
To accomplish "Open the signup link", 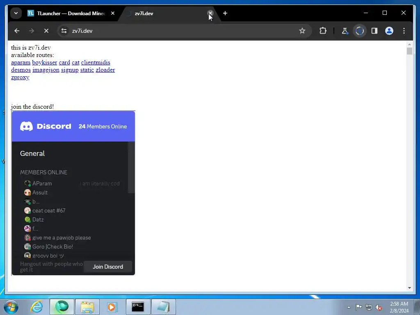I will click(x=70, y=70).
